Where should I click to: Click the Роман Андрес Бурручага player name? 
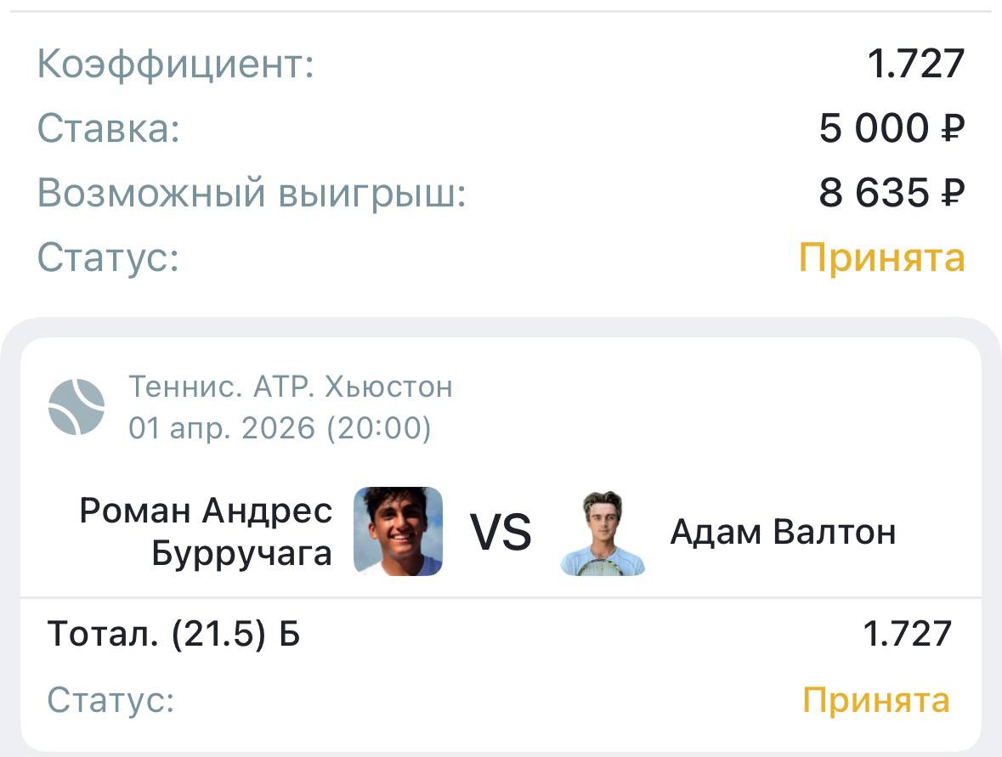click(206, 532)
